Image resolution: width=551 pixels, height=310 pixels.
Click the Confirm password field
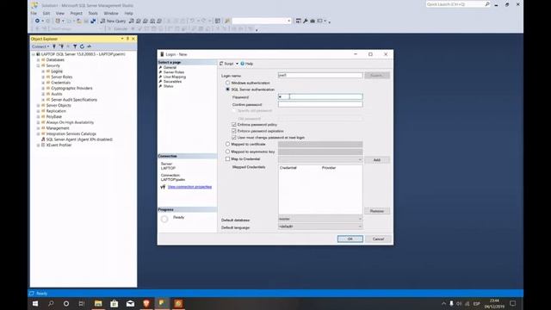pyautogui.click(x=320, y=104)
